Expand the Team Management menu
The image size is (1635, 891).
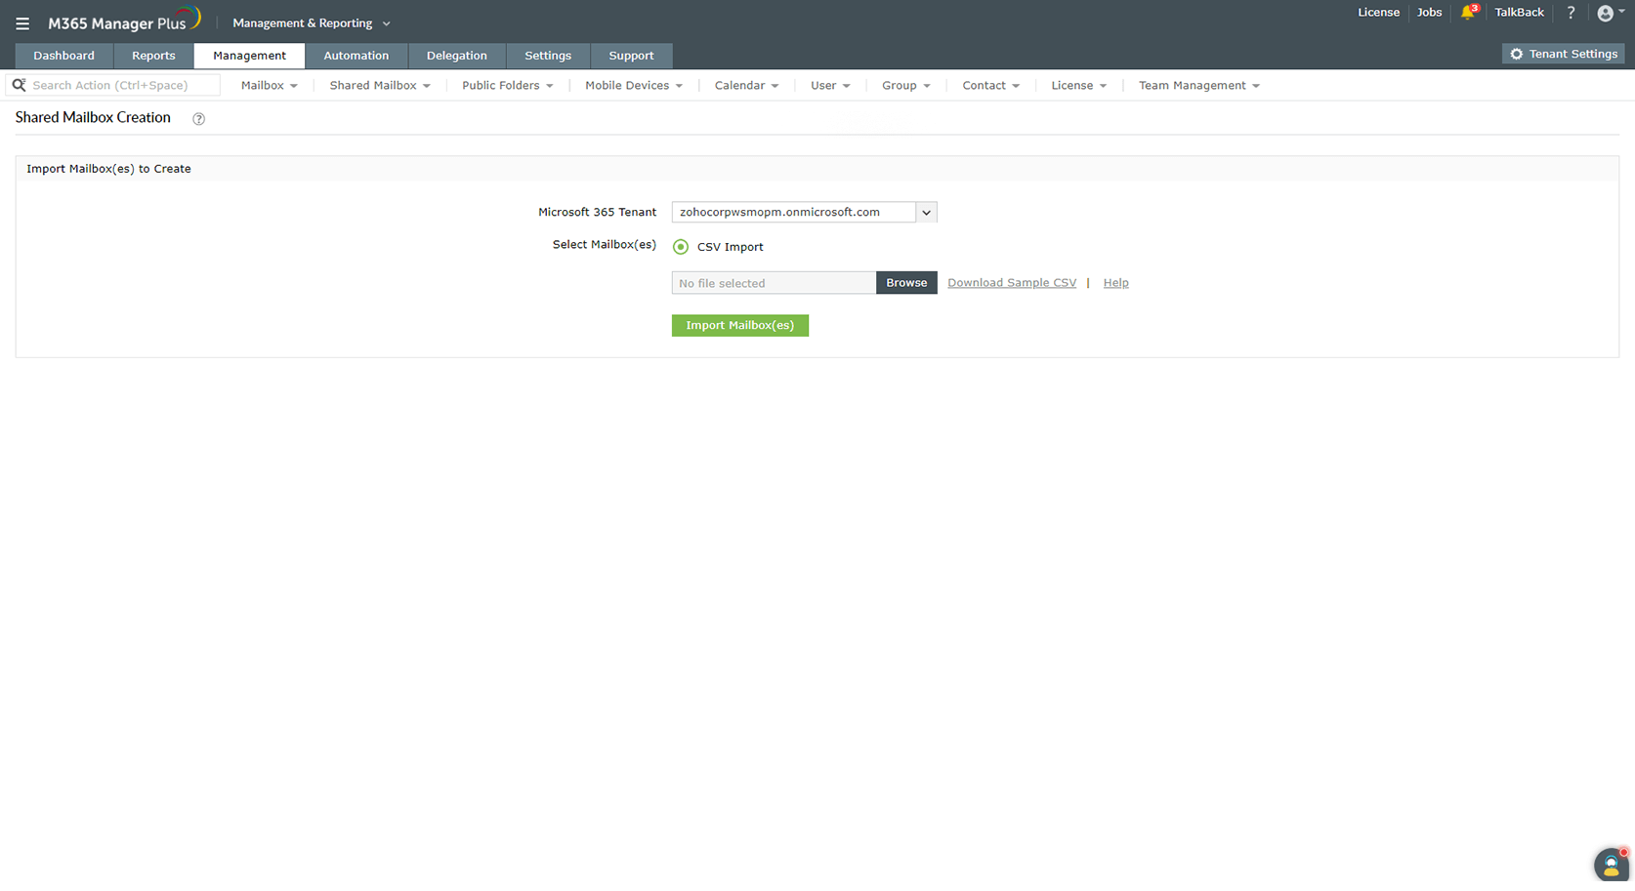(1197, 85)
